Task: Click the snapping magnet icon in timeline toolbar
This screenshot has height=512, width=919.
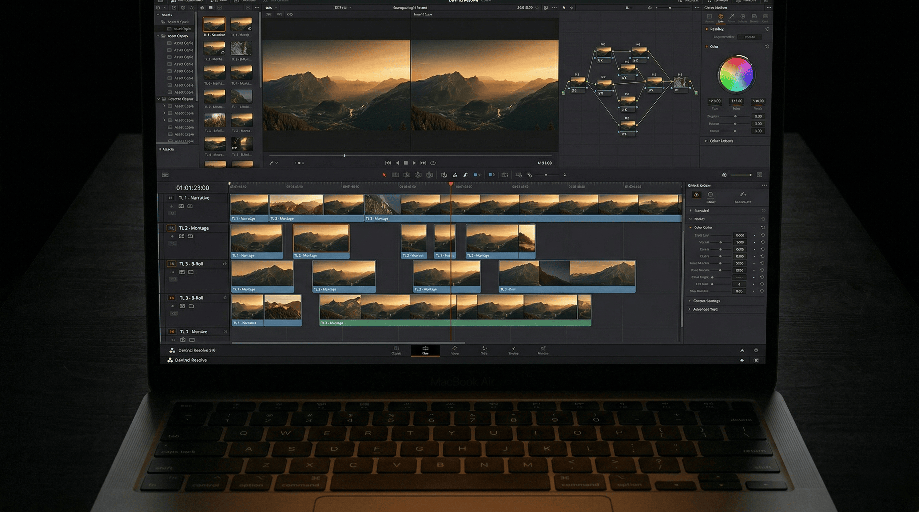Action: click(x=444, y=175)
